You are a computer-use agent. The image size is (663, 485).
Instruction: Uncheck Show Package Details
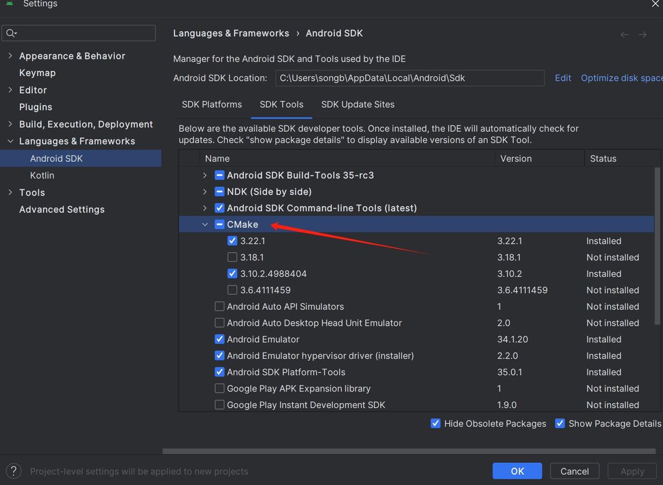coord(560,424)
